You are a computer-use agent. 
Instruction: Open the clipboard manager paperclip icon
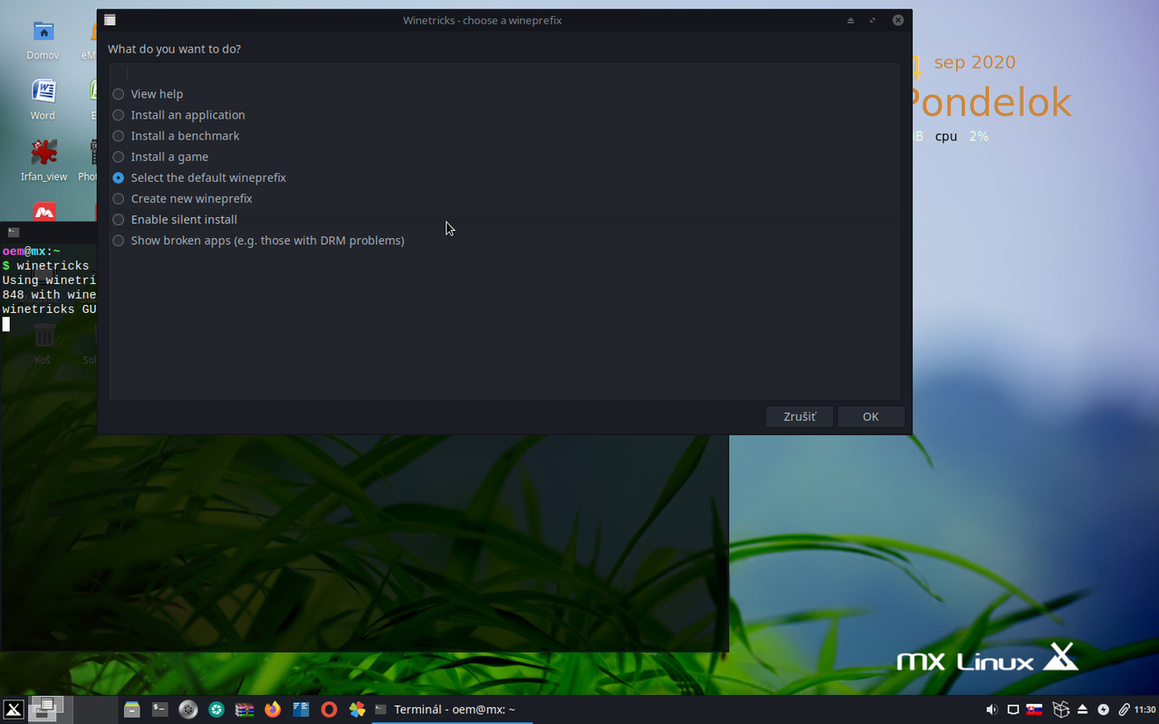(x=1124, y=710)
